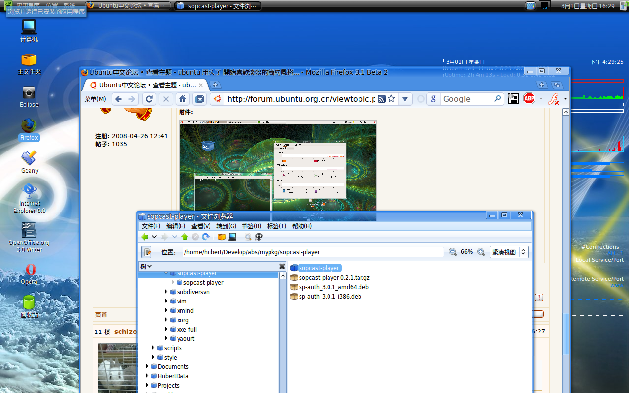Select the sp-auth_3.0.1_amd64.deb file

[x=329, y=287]
